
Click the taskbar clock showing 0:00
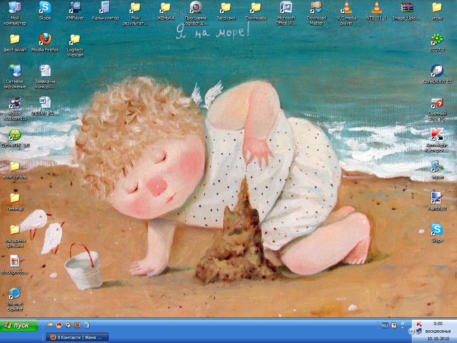pos(438,324)
